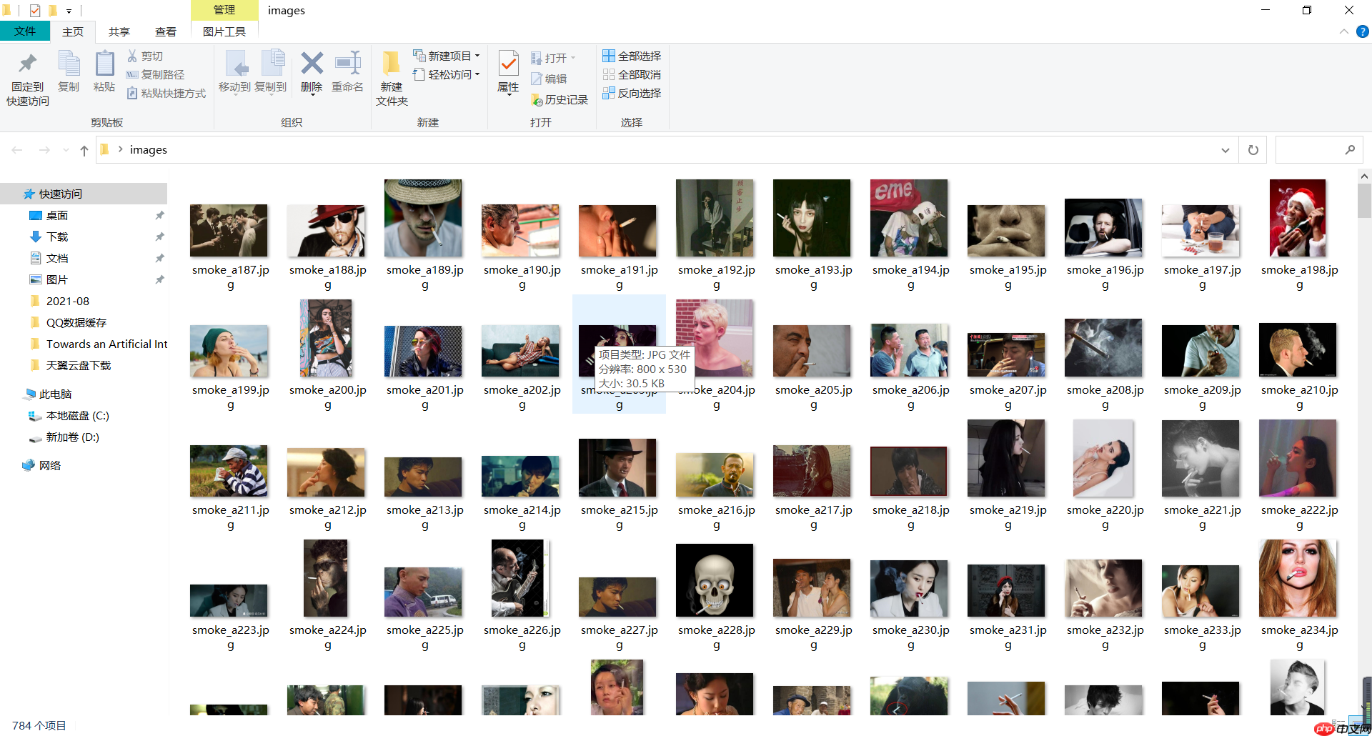Click the refresh button beside address bar
The image size is (1372, 736).
(x=1253, y=150)
